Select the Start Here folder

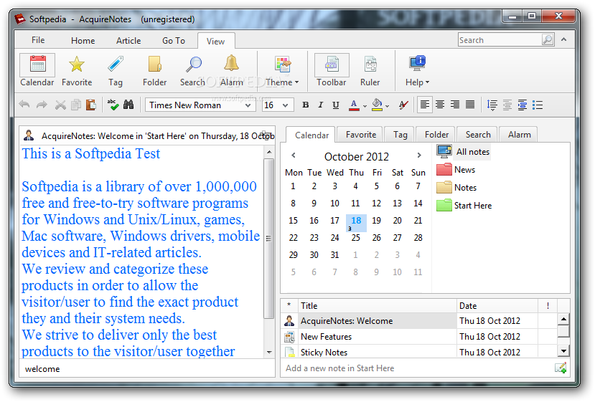(x=464, y=205)
